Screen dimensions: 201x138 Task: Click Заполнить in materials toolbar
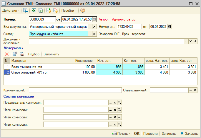(x=52, y=54)
